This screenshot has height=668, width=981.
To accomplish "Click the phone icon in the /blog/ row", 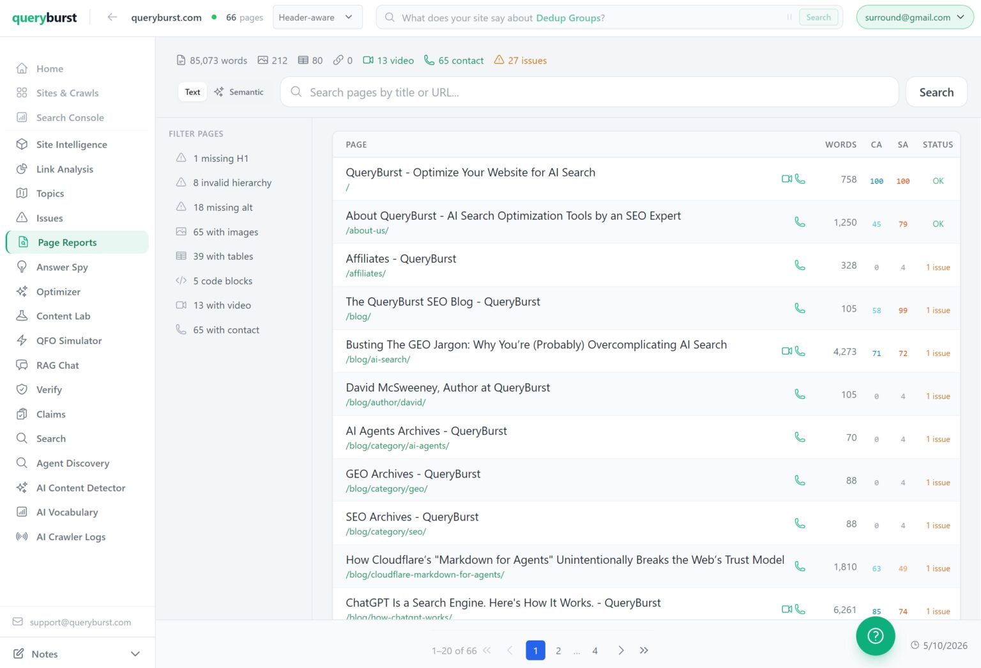I will click(800, 308).
